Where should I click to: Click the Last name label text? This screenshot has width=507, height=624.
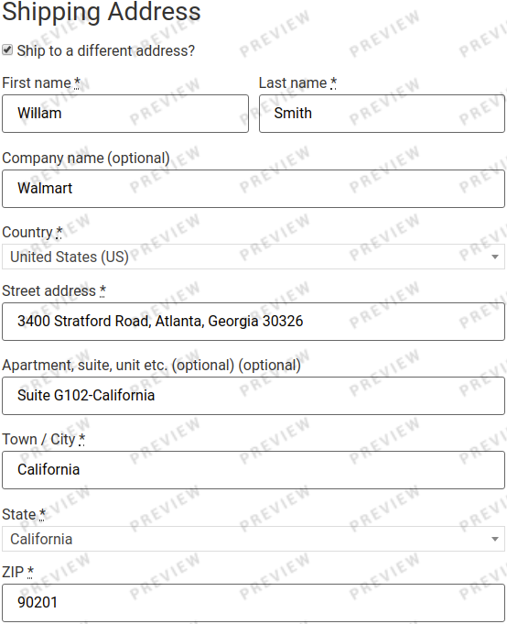[x=293, y=82]
